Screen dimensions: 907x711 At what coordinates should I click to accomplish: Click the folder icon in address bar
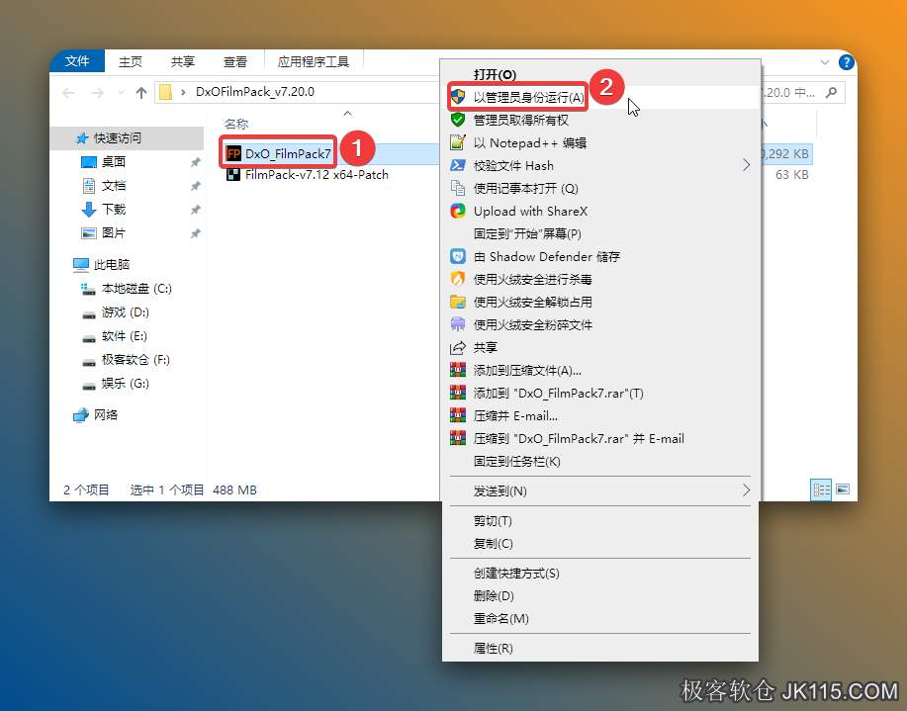click(165, 92)
